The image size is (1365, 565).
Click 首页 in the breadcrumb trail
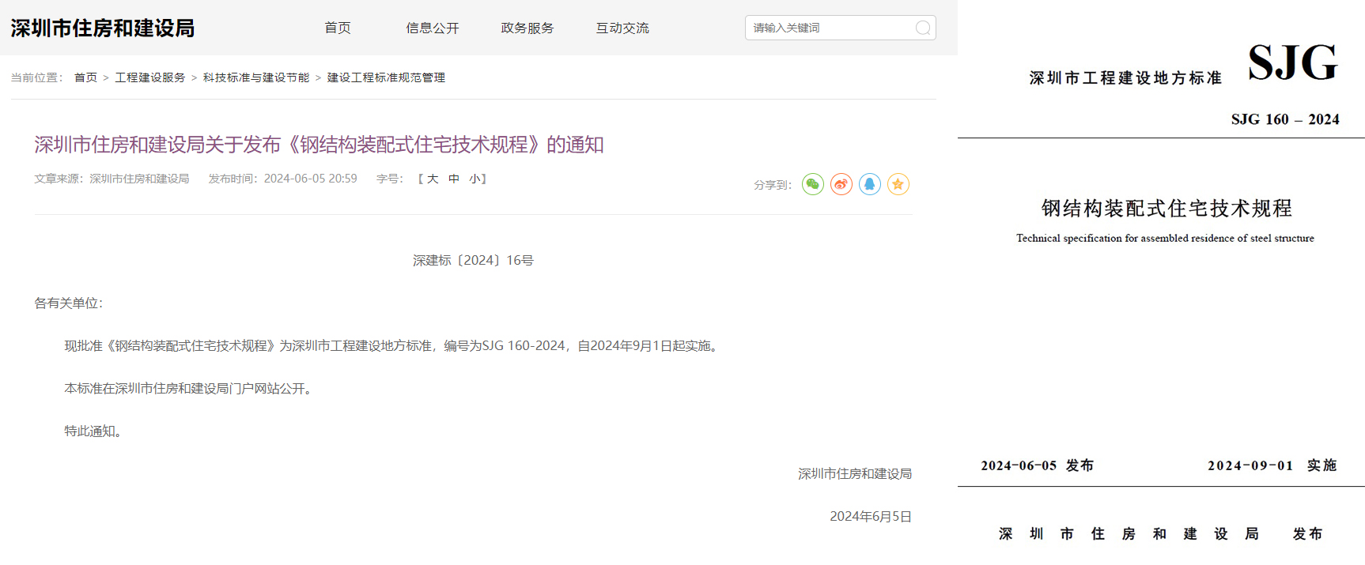click(85, 77)
